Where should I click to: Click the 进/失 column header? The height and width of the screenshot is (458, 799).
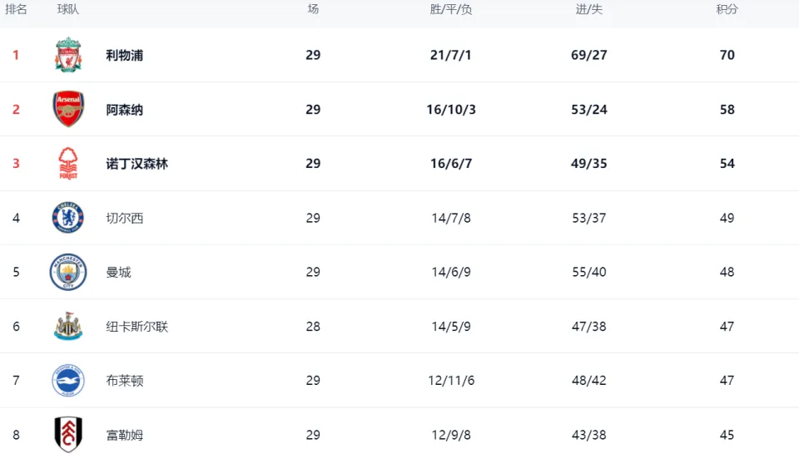589,9
